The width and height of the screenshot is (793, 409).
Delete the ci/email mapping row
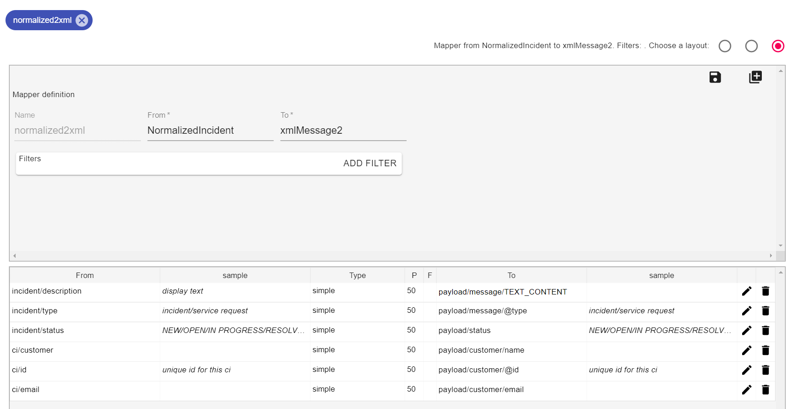pyautogui.click(x=765, y=390)
